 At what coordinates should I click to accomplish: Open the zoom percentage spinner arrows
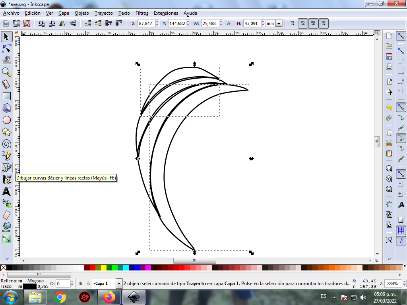pyautogui.click(x=405, y=284)
